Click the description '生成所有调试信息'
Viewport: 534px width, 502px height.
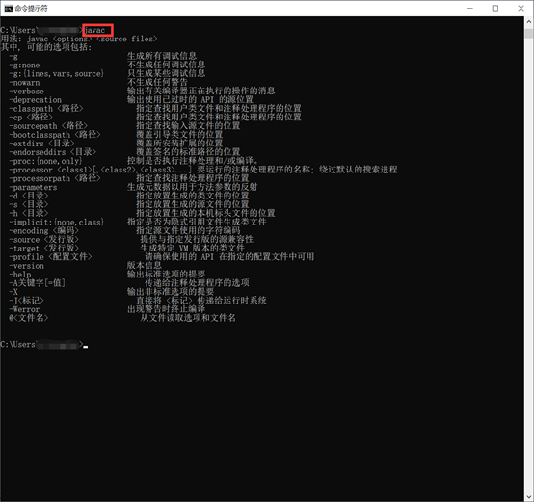[162, 56]
